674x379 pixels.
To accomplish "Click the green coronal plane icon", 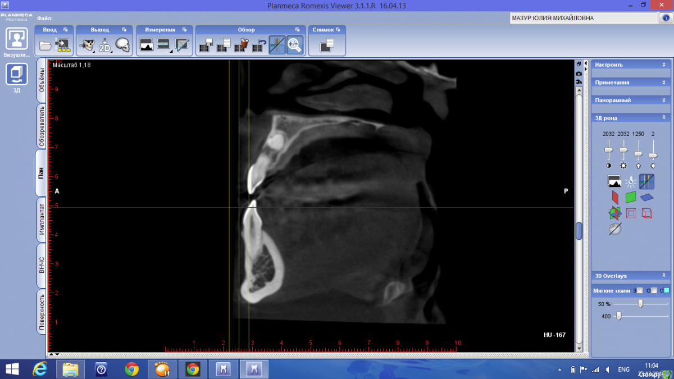I will [x=631, y=197].
